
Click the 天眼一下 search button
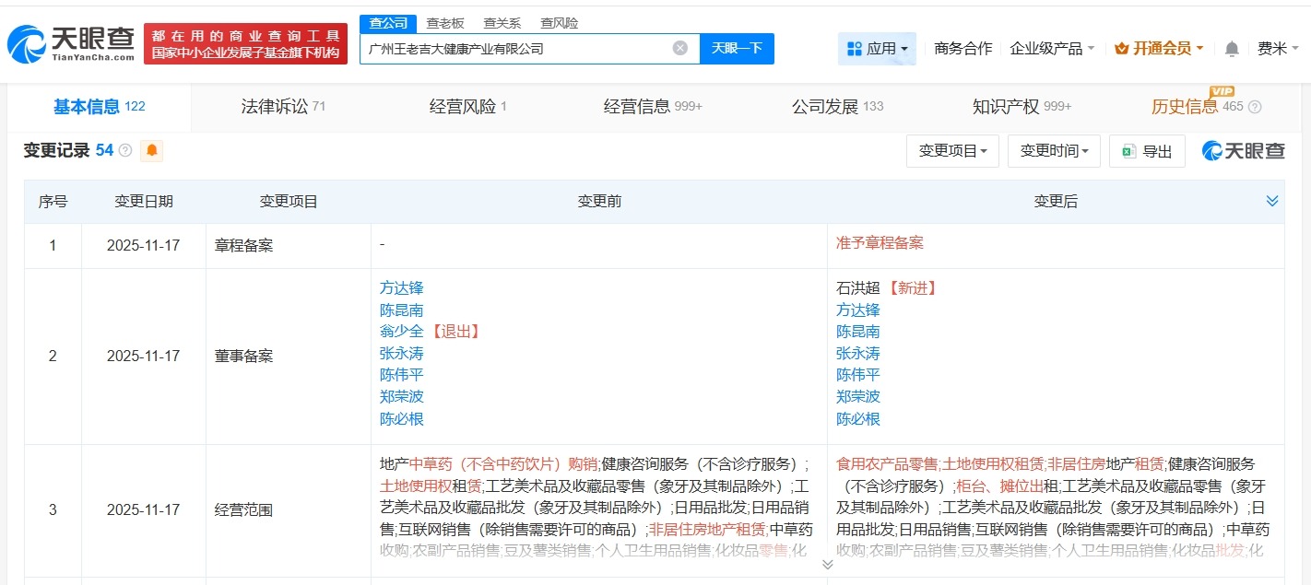tap(737, 48)
